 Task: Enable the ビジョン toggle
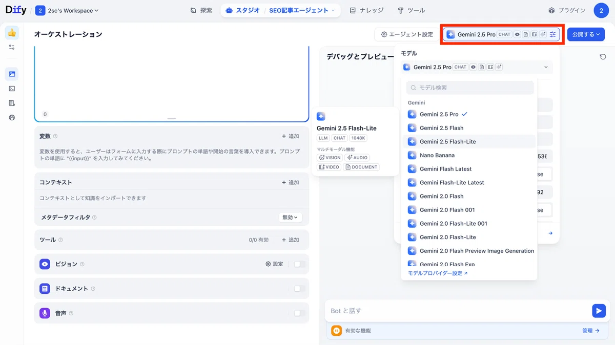299,264
